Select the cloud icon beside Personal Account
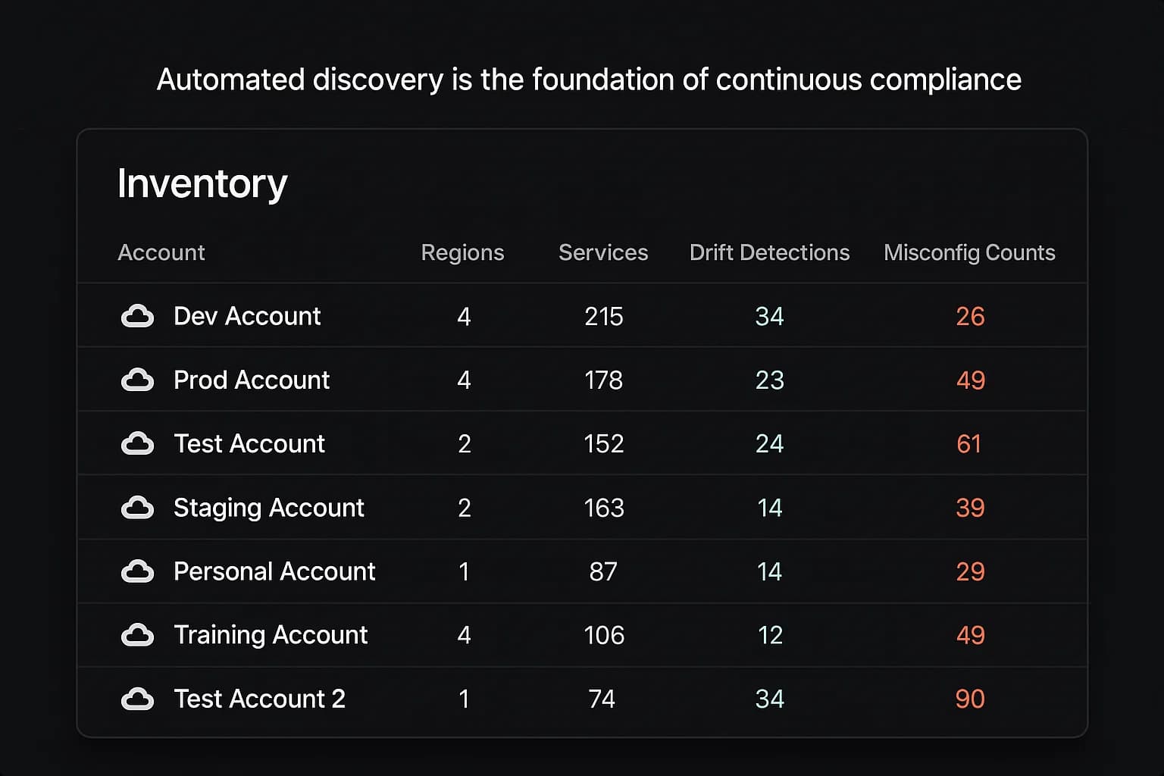Screen dimensions: 1164x776 [x=137, y=571]
